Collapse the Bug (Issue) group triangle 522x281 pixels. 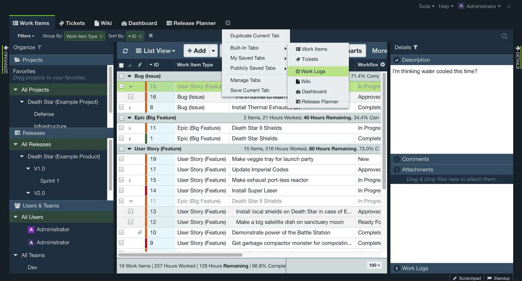click(130, 76)
